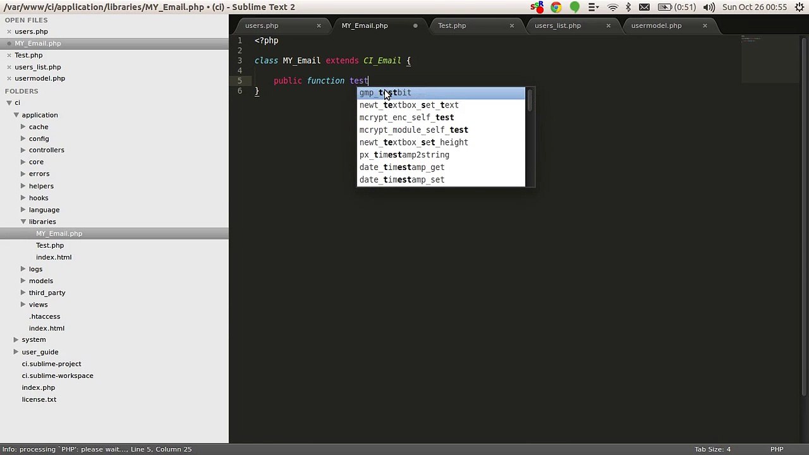Expand the system folder

point(16,340)
